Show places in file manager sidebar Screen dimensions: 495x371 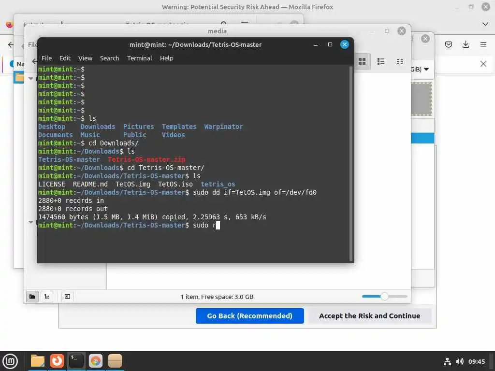click(32, 296)
